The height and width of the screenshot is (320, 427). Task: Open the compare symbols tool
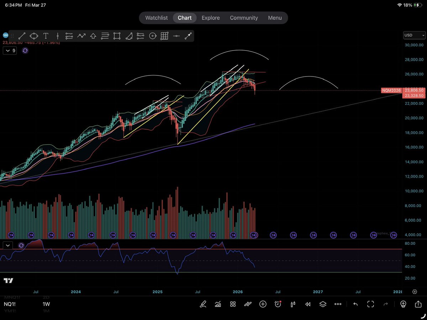(x=248, y=304)
